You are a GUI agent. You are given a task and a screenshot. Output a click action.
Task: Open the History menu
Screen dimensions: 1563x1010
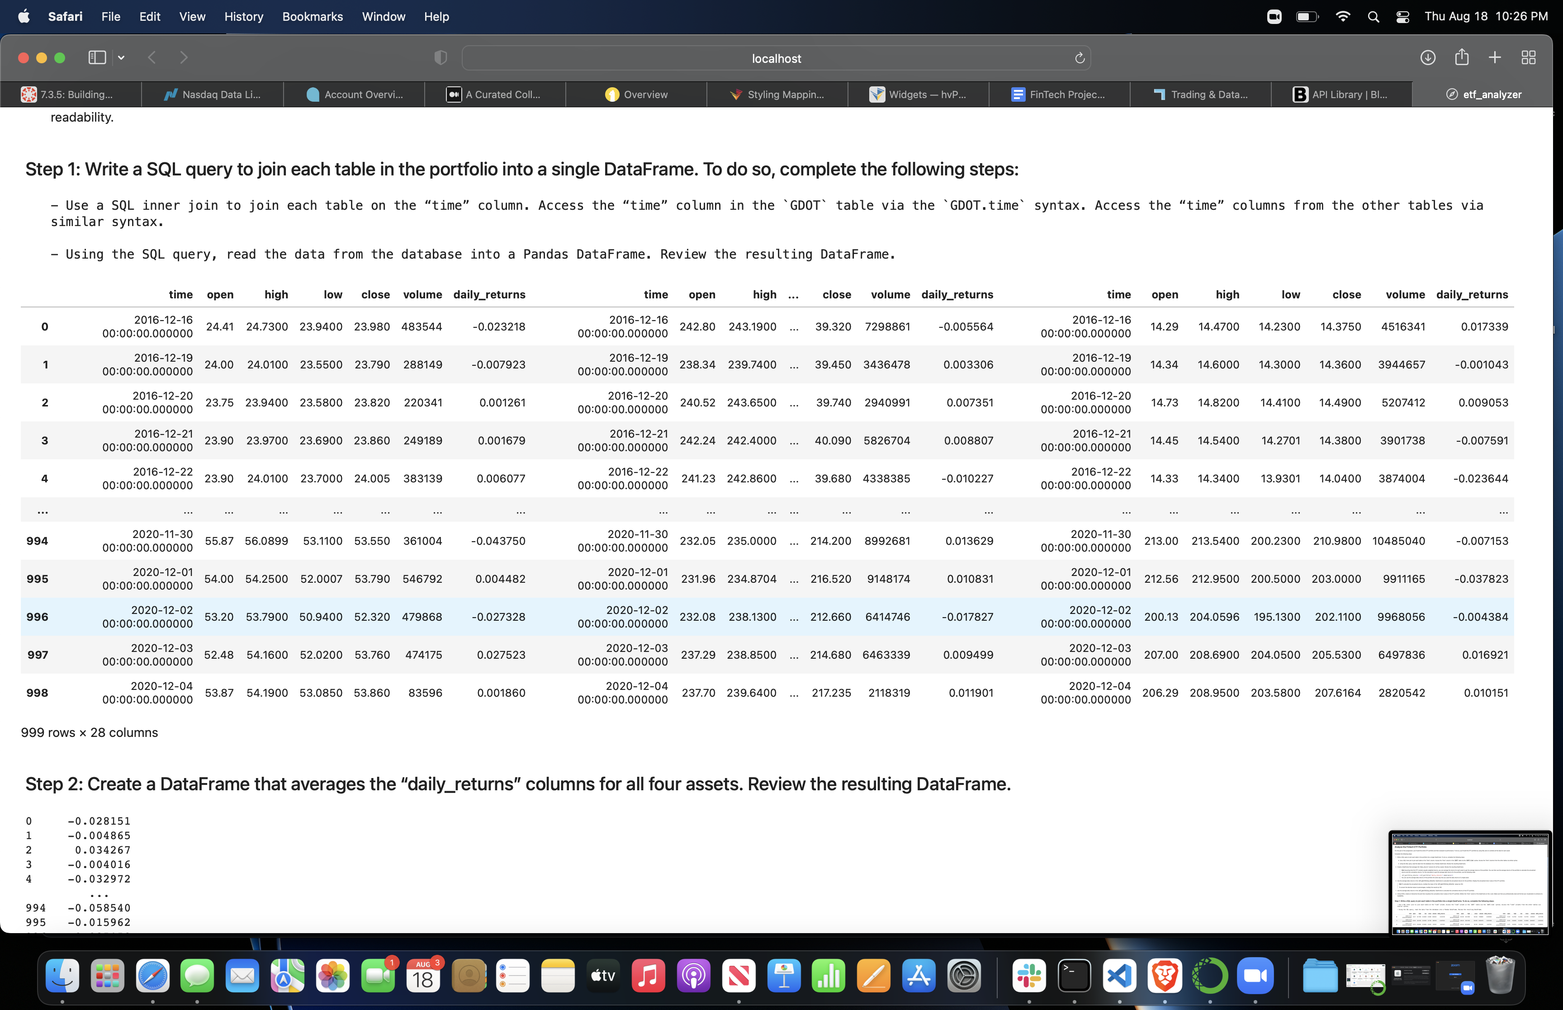coord(243,16)
